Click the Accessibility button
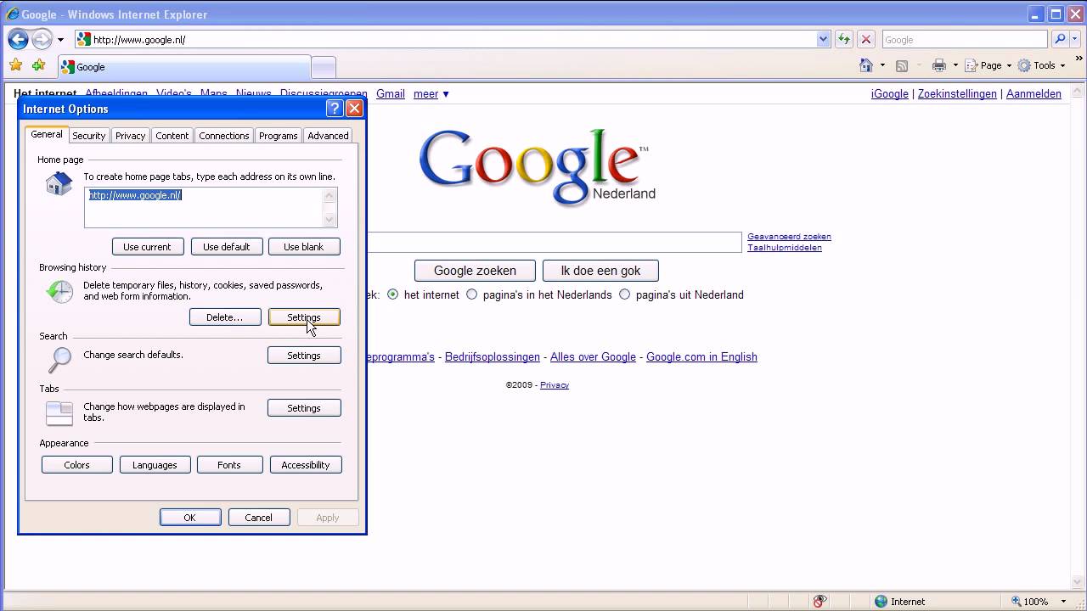Screen dimensions: 1087x611 click(x=306, y=465)
